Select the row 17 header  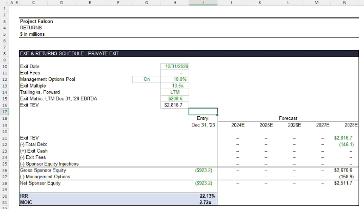5,111
